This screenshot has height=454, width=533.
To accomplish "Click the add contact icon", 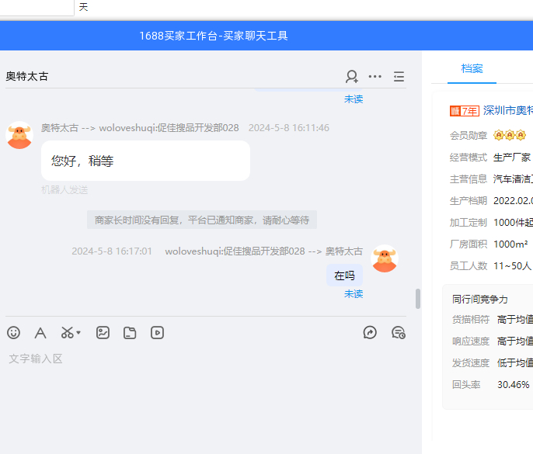I will tap(352, 76).
